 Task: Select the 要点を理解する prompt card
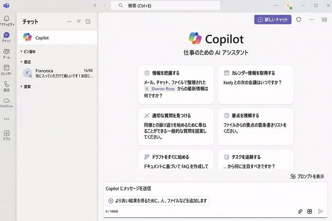[x=256, y=127]
